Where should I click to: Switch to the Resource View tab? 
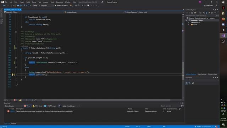pyautogui.click(x=212, y=74)
